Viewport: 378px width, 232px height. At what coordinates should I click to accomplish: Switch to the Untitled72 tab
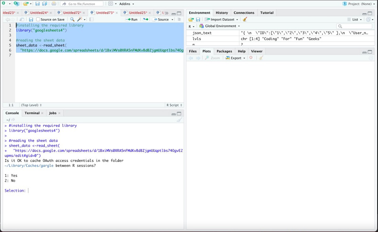pyautogui.click(x=72, y=13)
